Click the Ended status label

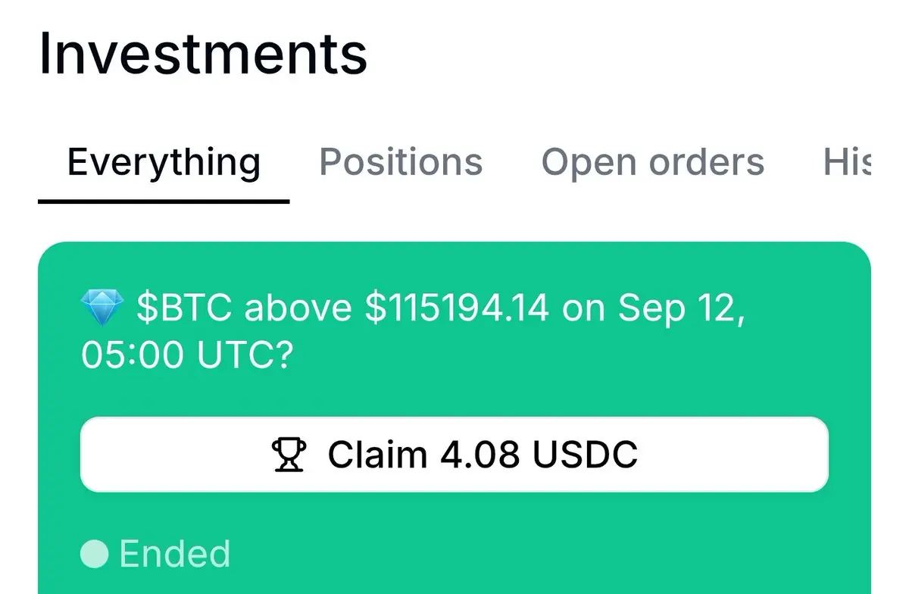(175, 553)
